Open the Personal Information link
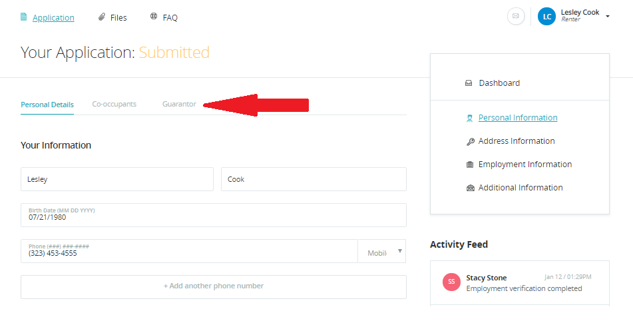Screen dimensions: 633x321 [x=518, y=118]
